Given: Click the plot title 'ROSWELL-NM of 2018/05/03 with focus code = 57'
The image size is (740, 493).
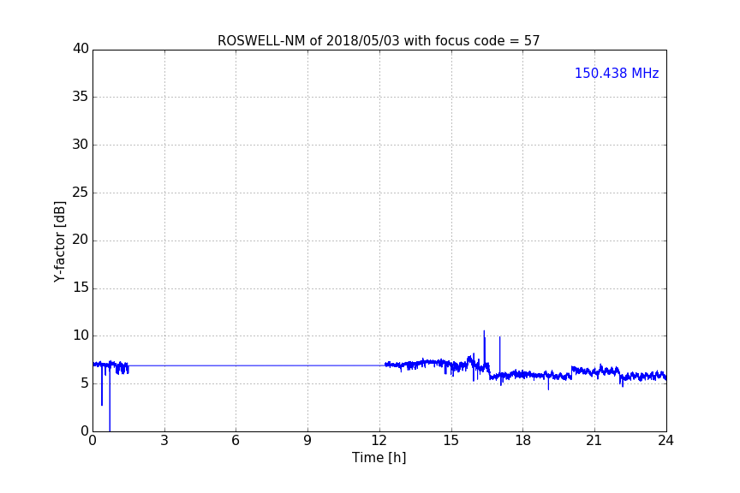Looking at the screenshot, I should click(379, 40).
